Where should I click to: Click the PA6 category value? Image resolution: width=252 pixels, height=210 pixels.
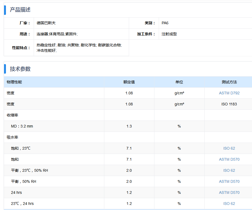[x=165, y=23]
